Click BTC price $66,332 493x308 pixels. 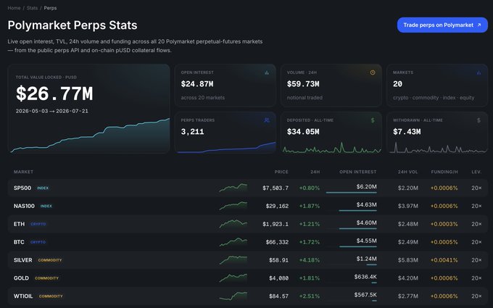point(277,242)
